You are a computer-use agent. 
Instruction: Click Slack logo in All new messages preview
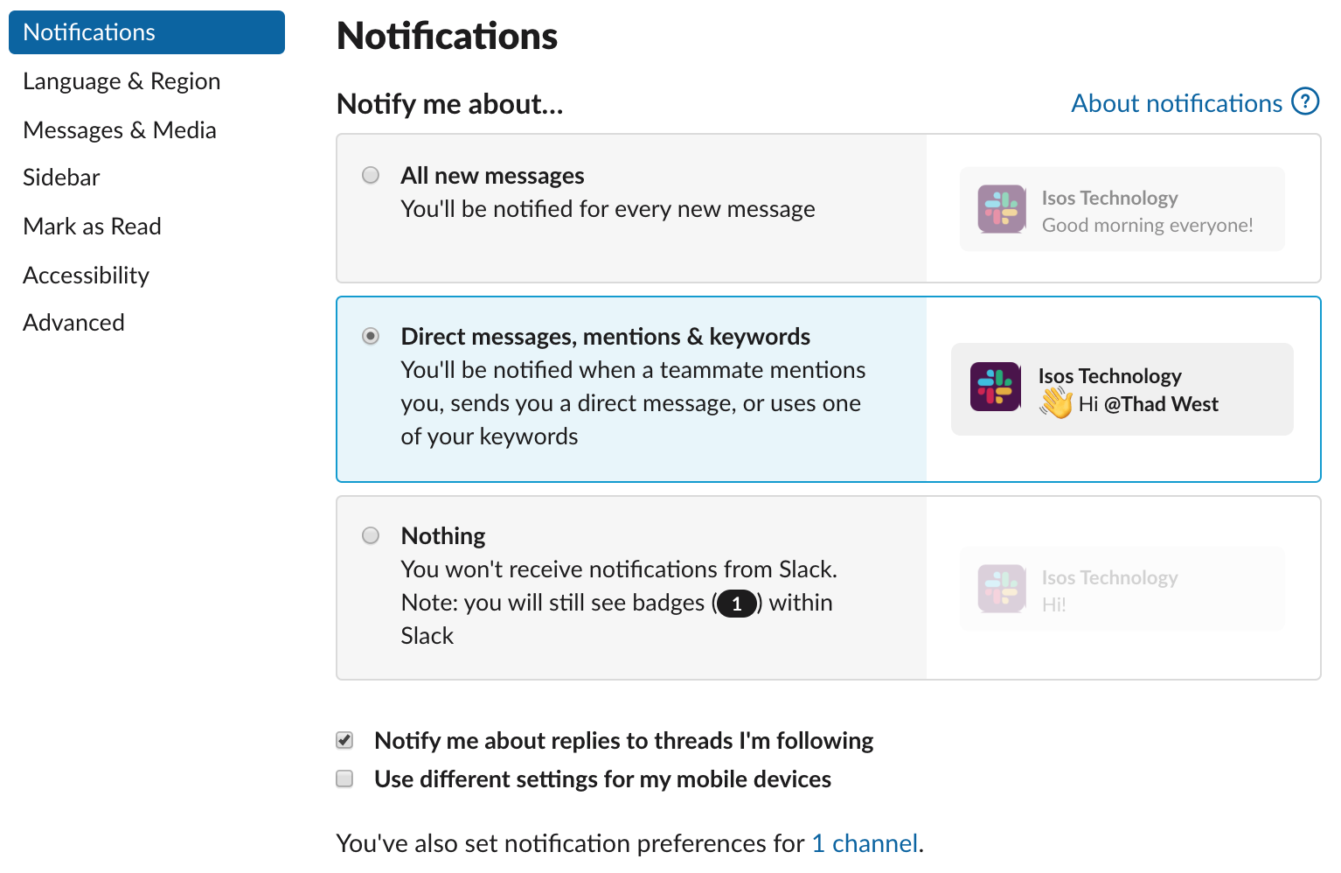pyautogui.click(x=1001, y=209)
